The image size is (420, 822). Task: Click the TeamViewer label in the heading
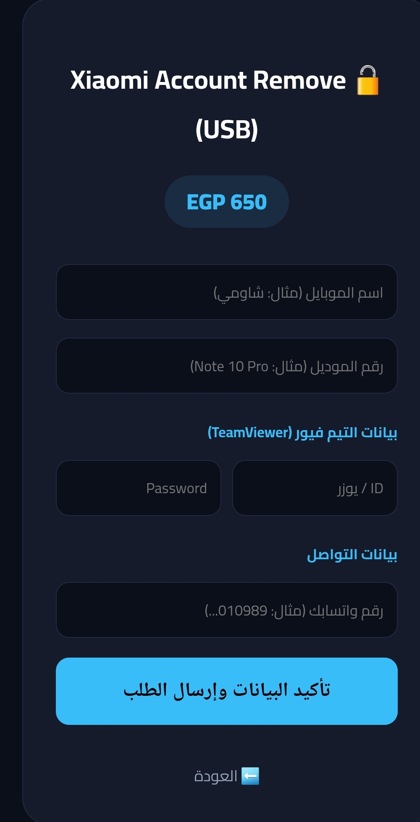(249, 433)
